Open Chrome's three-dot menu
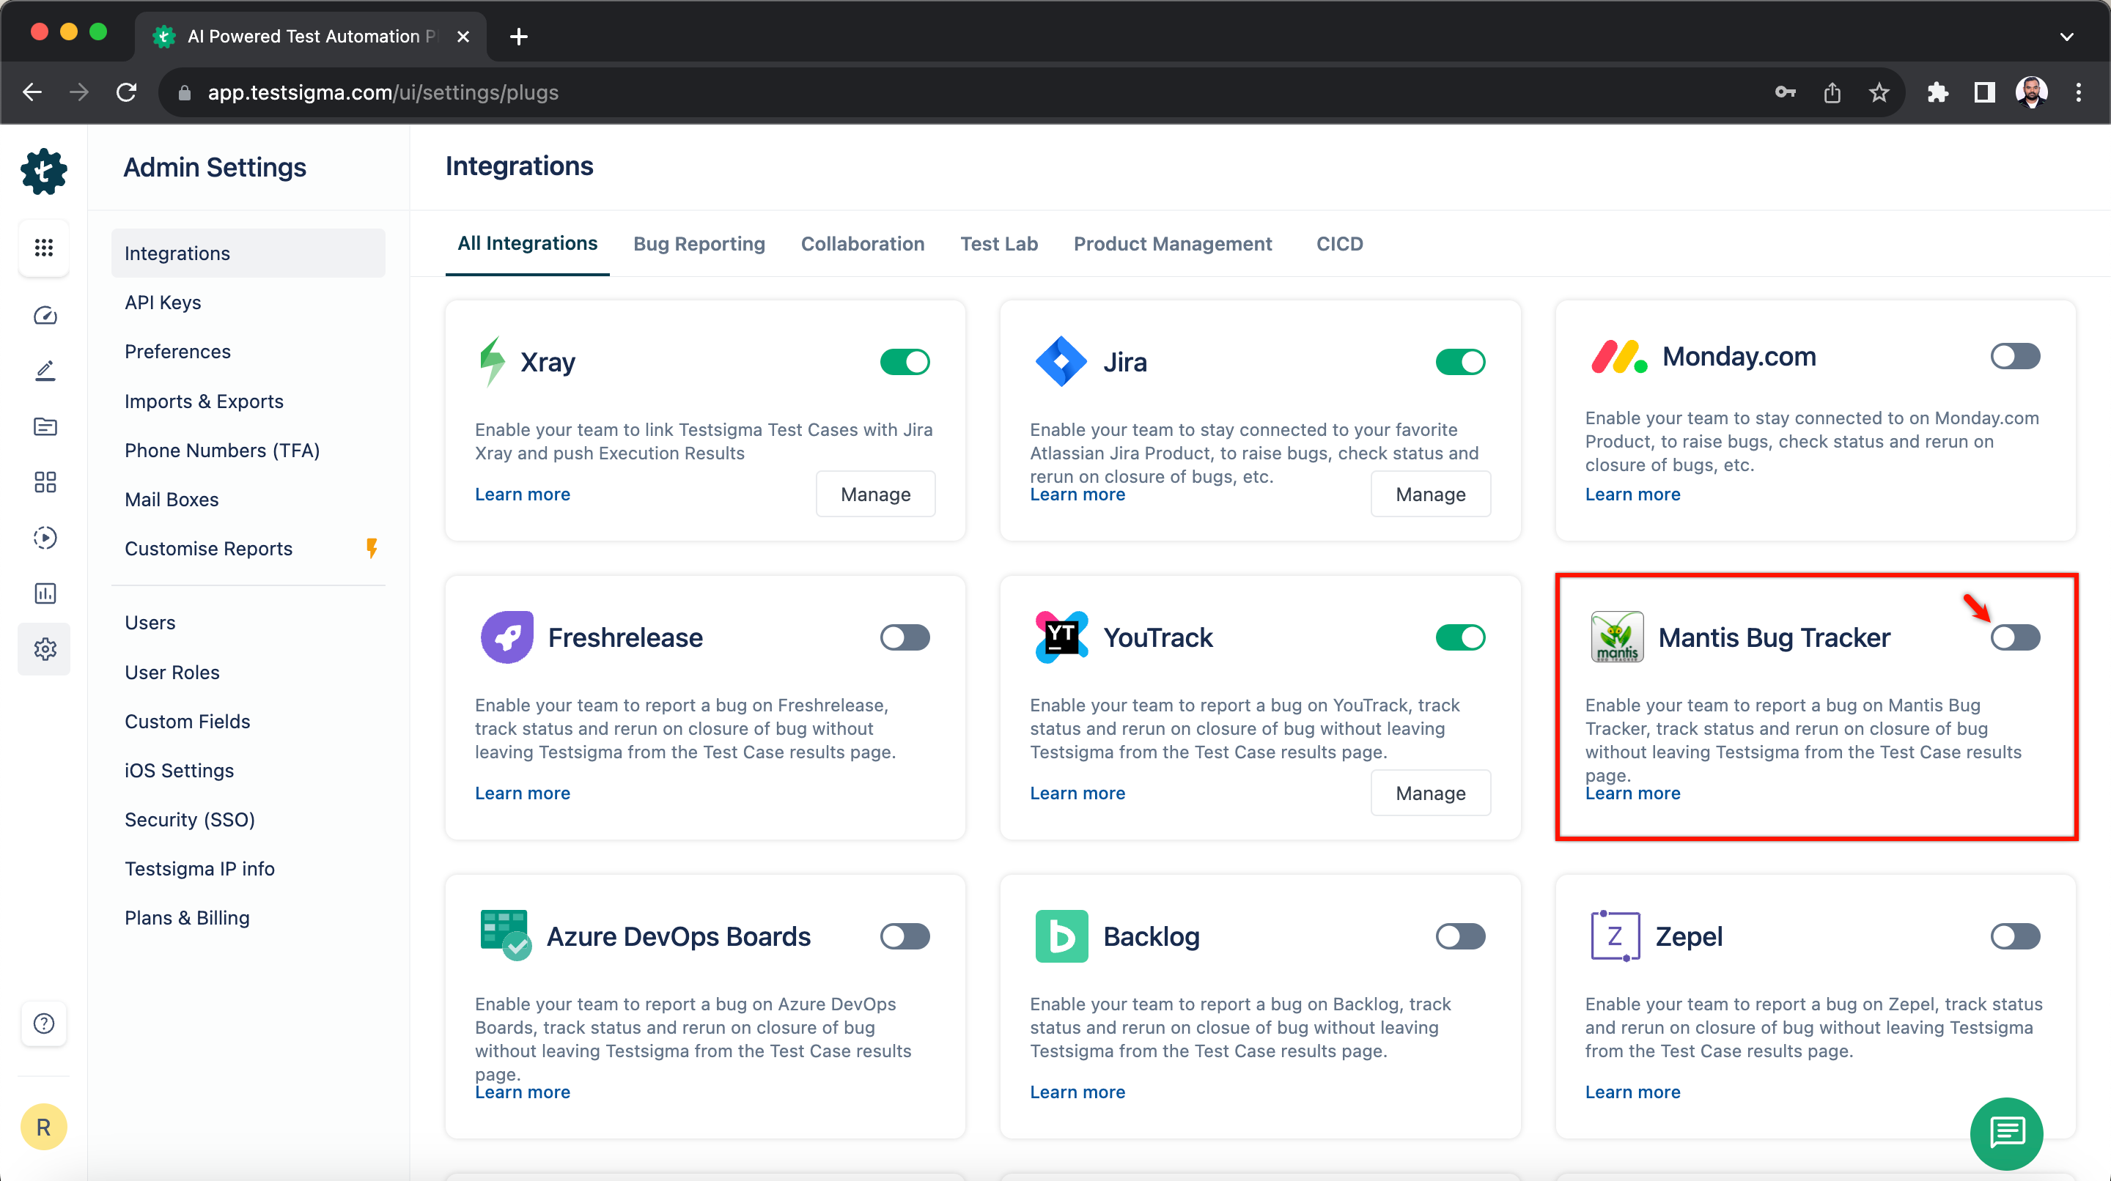 coord(2078,92)
